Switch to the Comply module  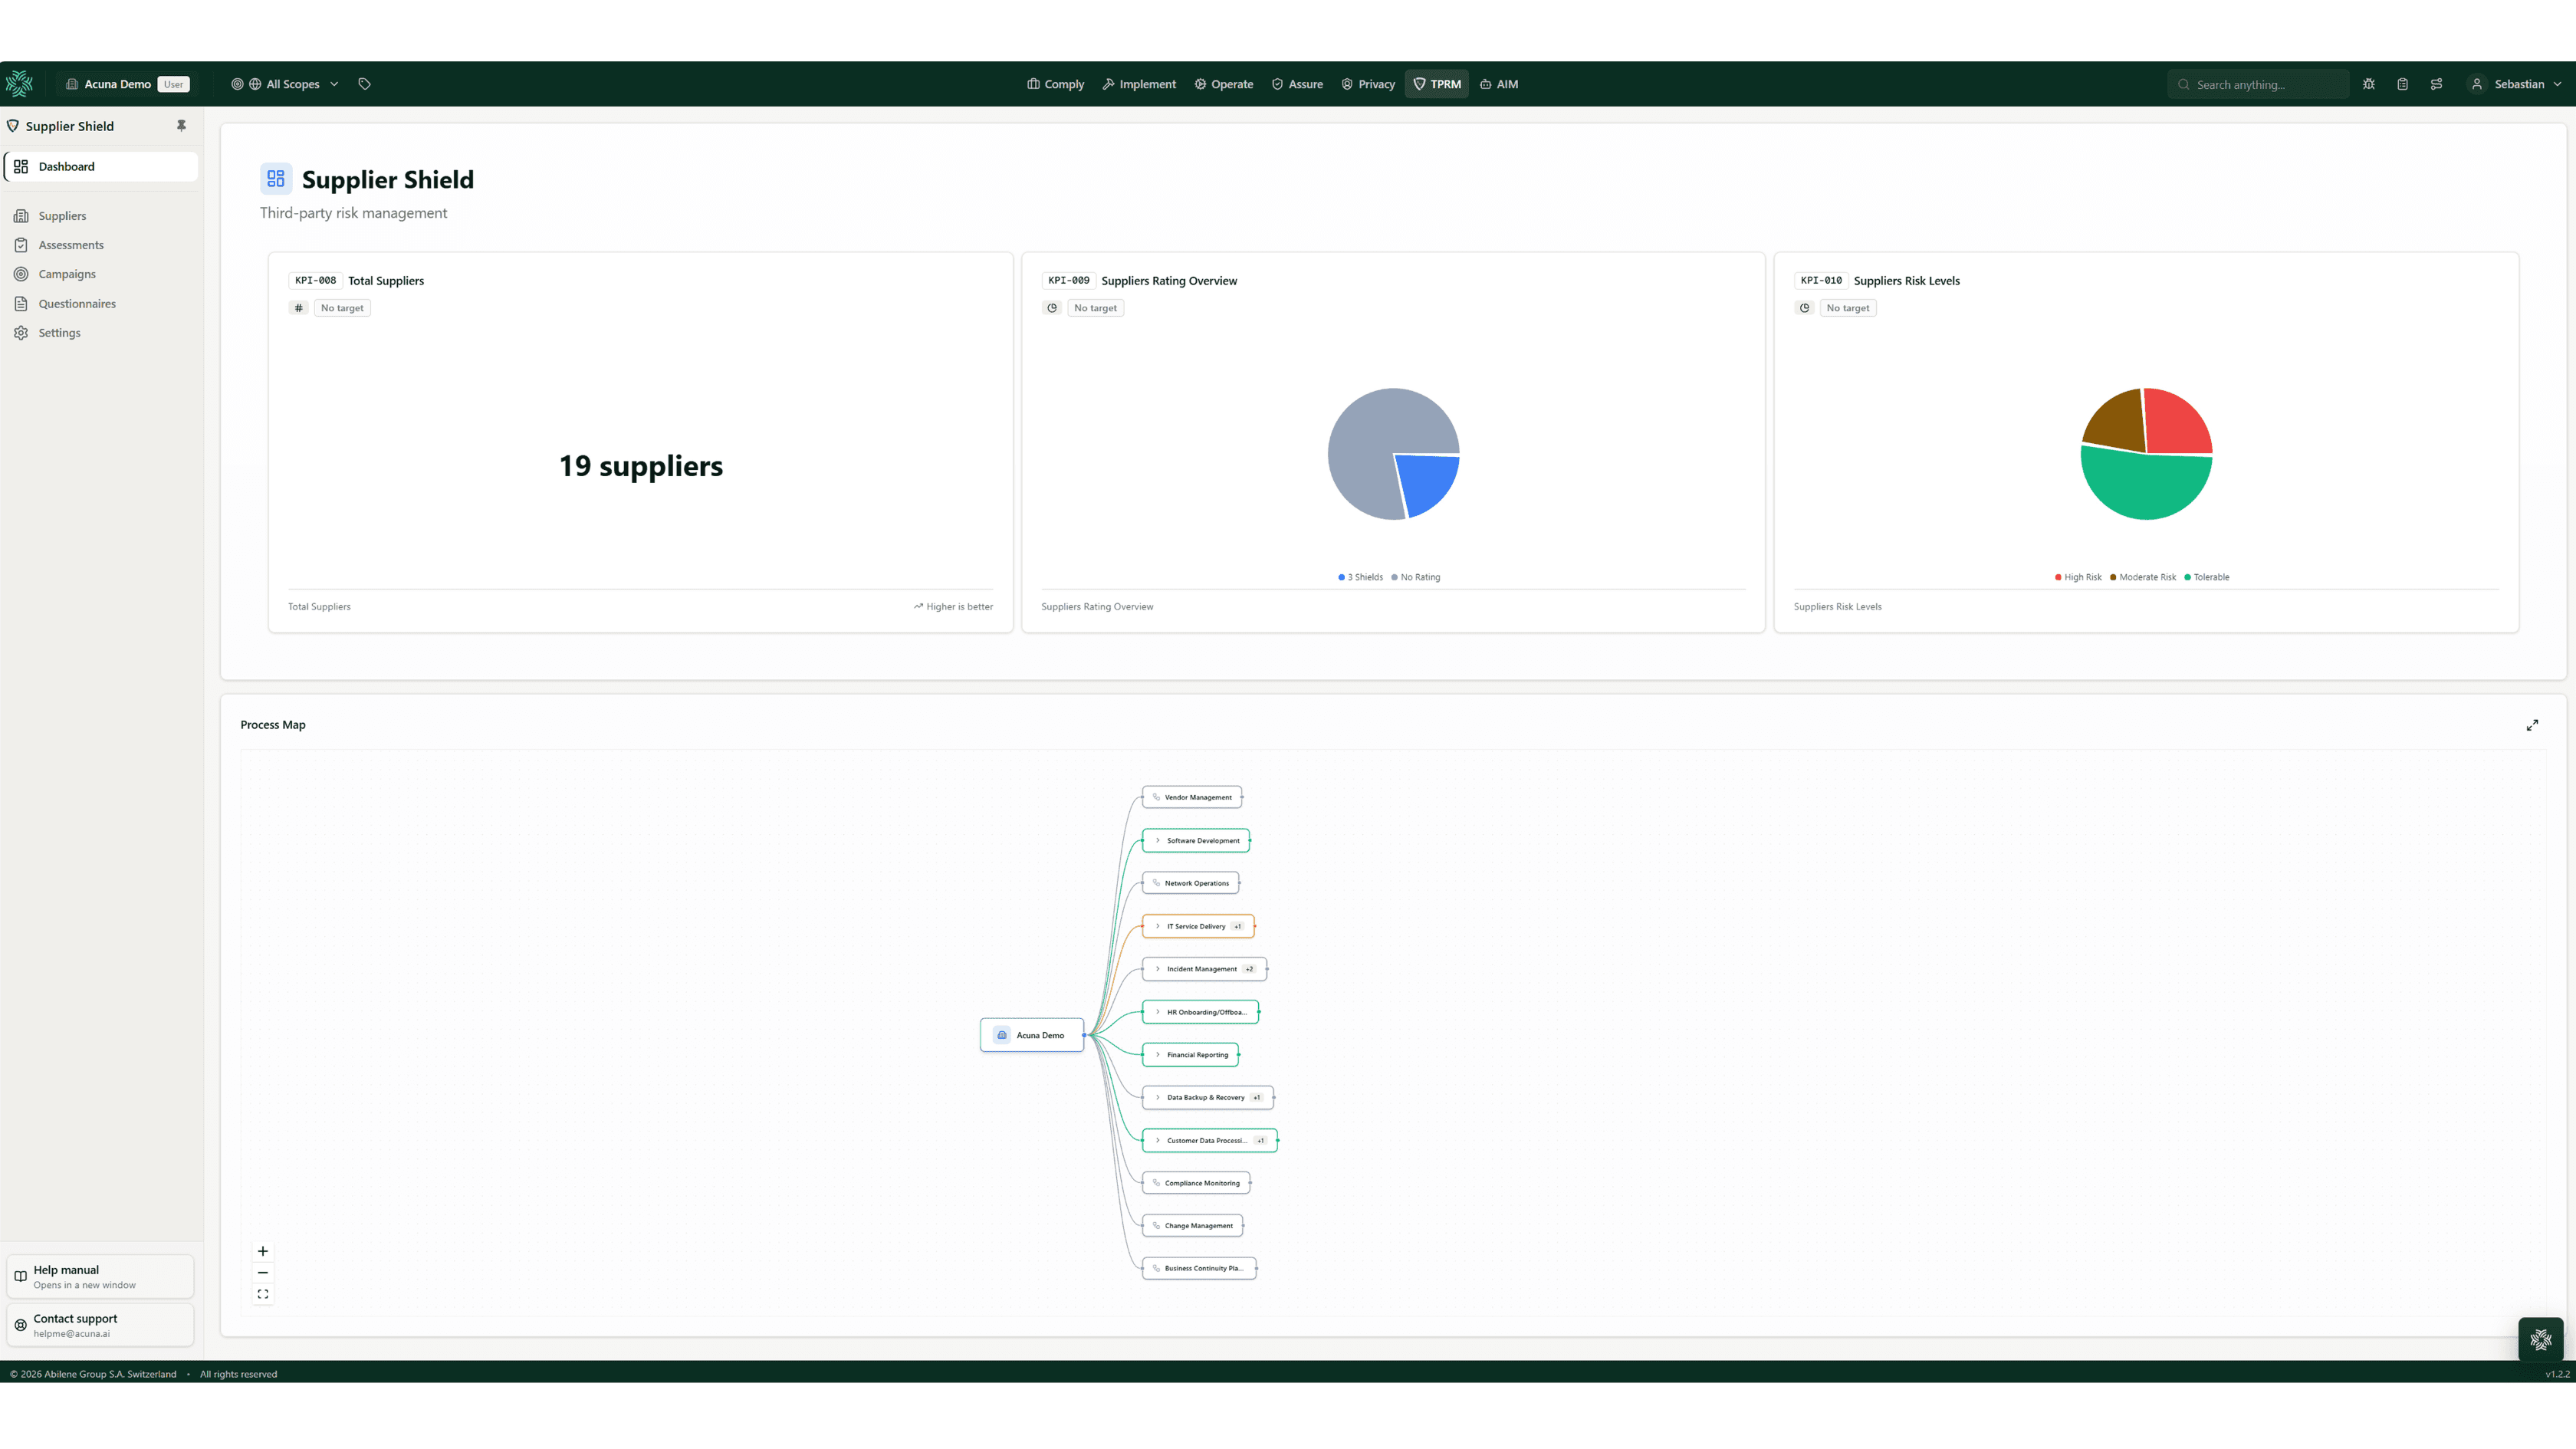1055,84
